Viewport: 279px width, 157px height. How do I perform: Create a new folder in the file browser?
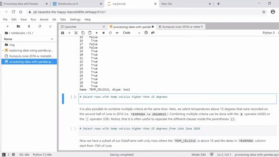tap(18, 26)
